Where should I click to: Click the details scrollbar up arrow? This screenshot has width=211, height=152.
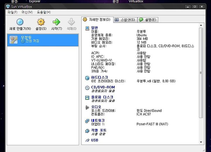[201, 25]
